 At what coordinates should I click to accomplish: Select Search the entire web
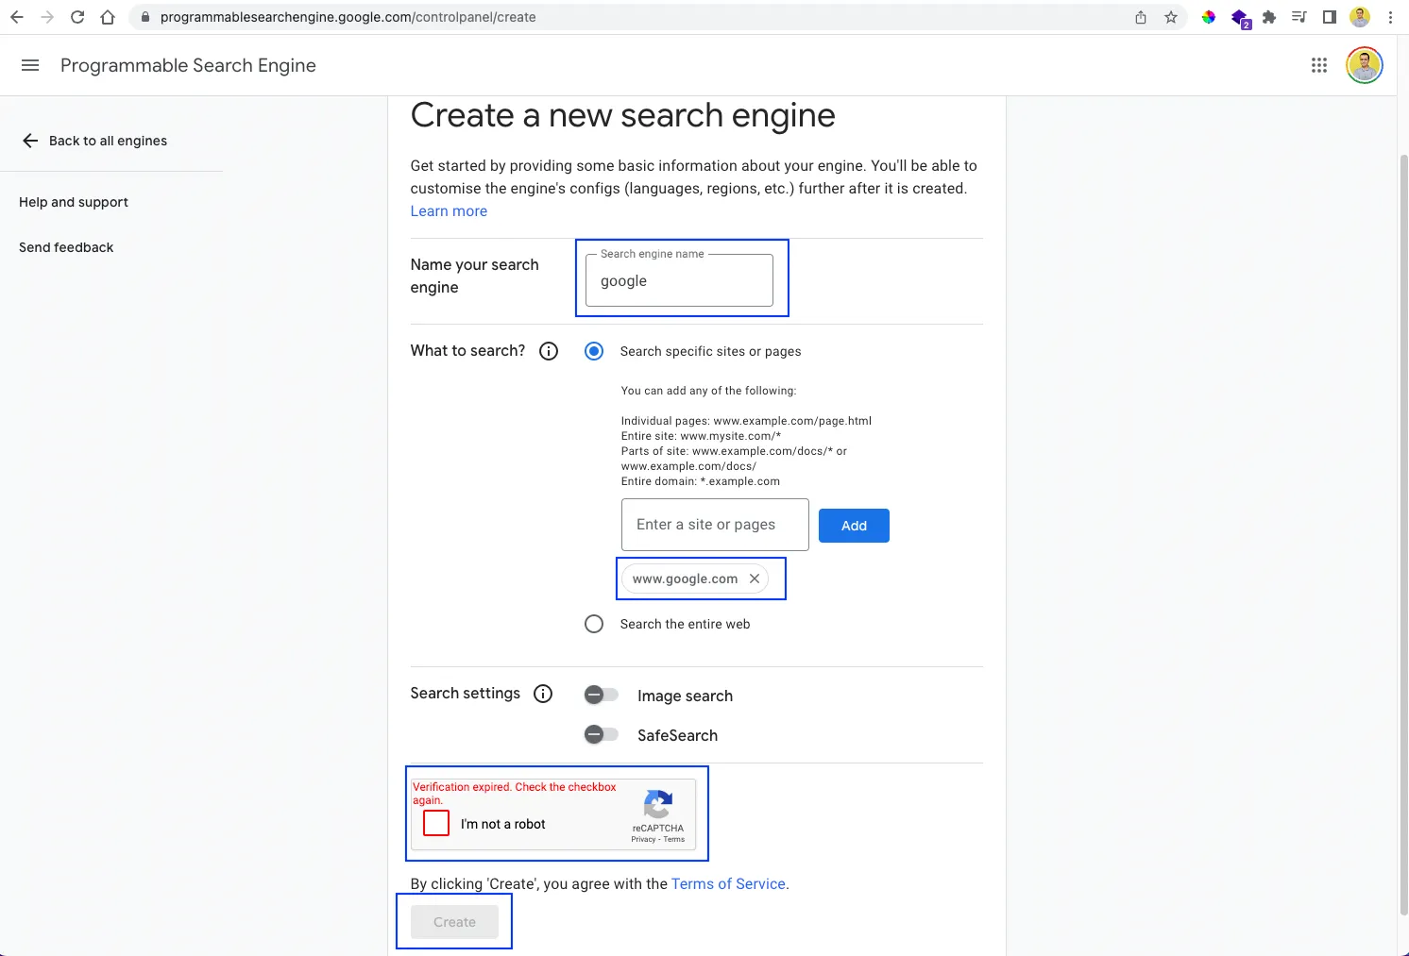point(594,624)
